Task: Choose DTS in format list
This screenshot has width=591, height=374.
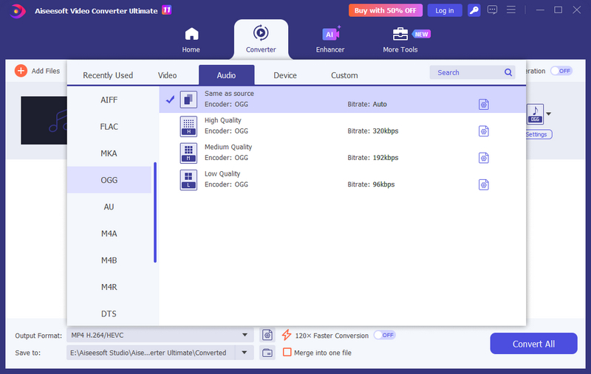Action: coord(109,314)
